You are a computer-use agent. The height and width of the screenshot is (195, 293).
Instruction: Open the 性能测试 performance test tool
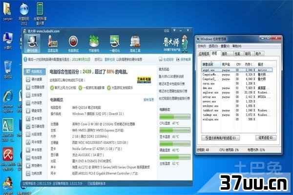coord(73,43)
